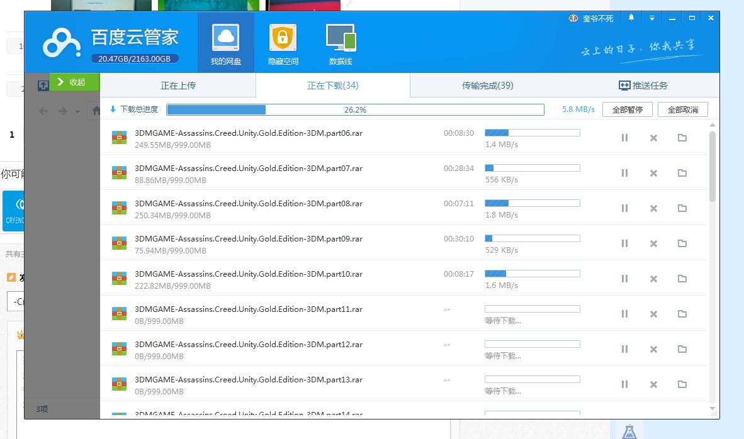
Task: Switch to the 正在下载(34) tab
Action: [332, 86]
